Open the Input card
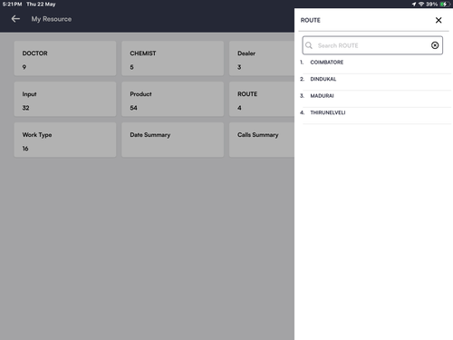This screenshot has width=453, height=340. coord(65,99)
